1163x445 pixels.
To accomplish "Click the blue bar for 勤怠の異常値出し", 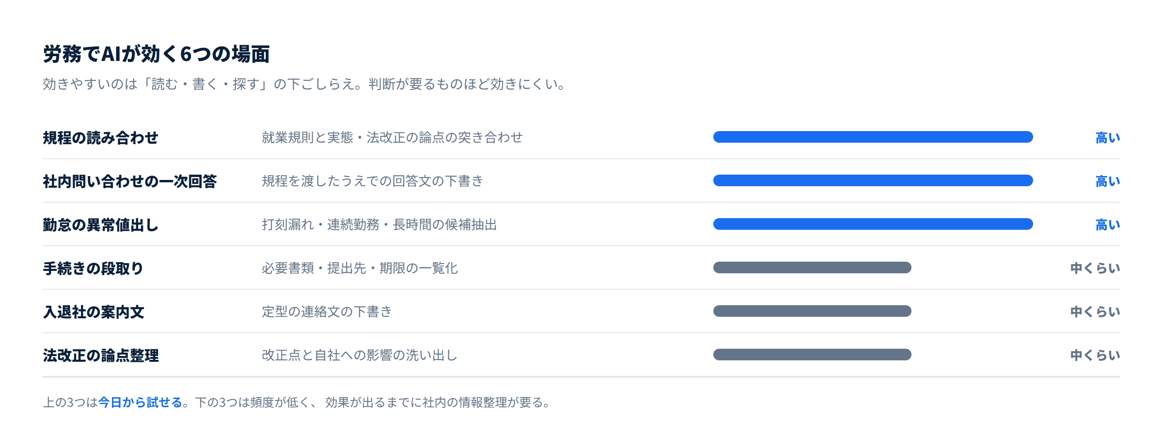I will coord(873,224).
